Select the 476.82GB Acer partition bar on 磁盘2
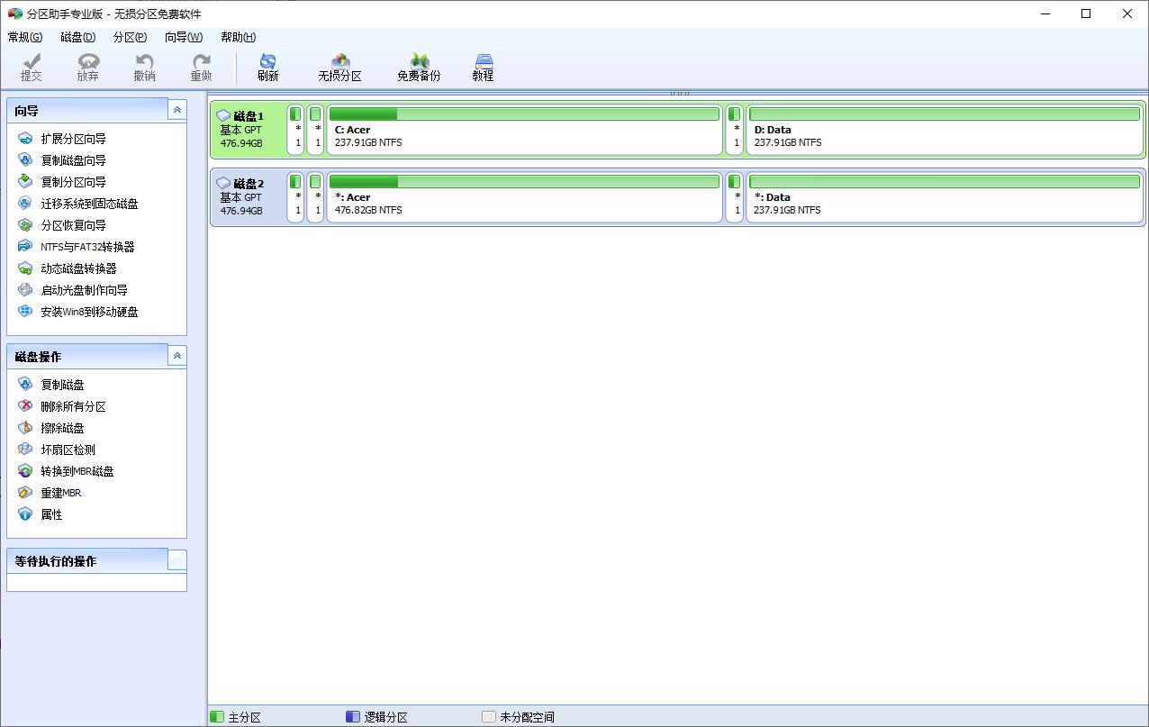 524,182
